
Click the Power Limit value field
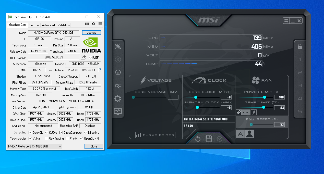279,97
